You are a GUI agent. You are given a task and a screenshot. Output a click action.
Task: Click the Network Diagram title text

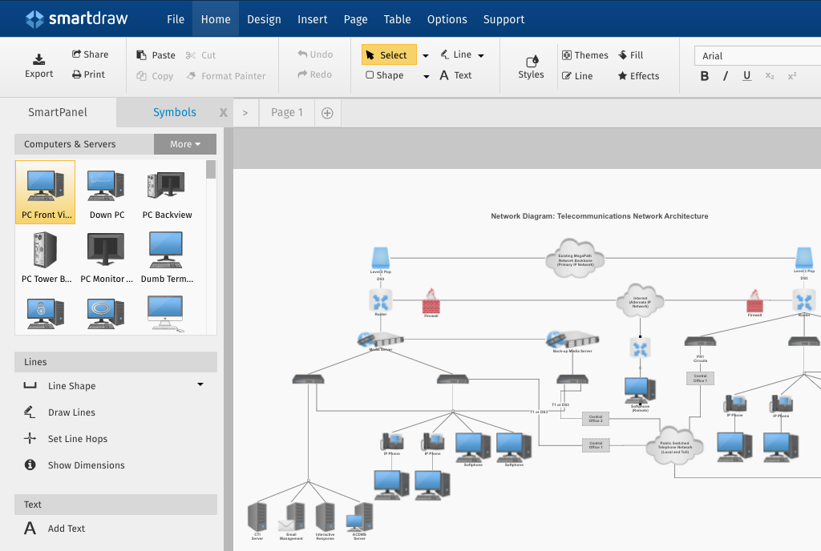pyautogui.click(x=600, y=216)
